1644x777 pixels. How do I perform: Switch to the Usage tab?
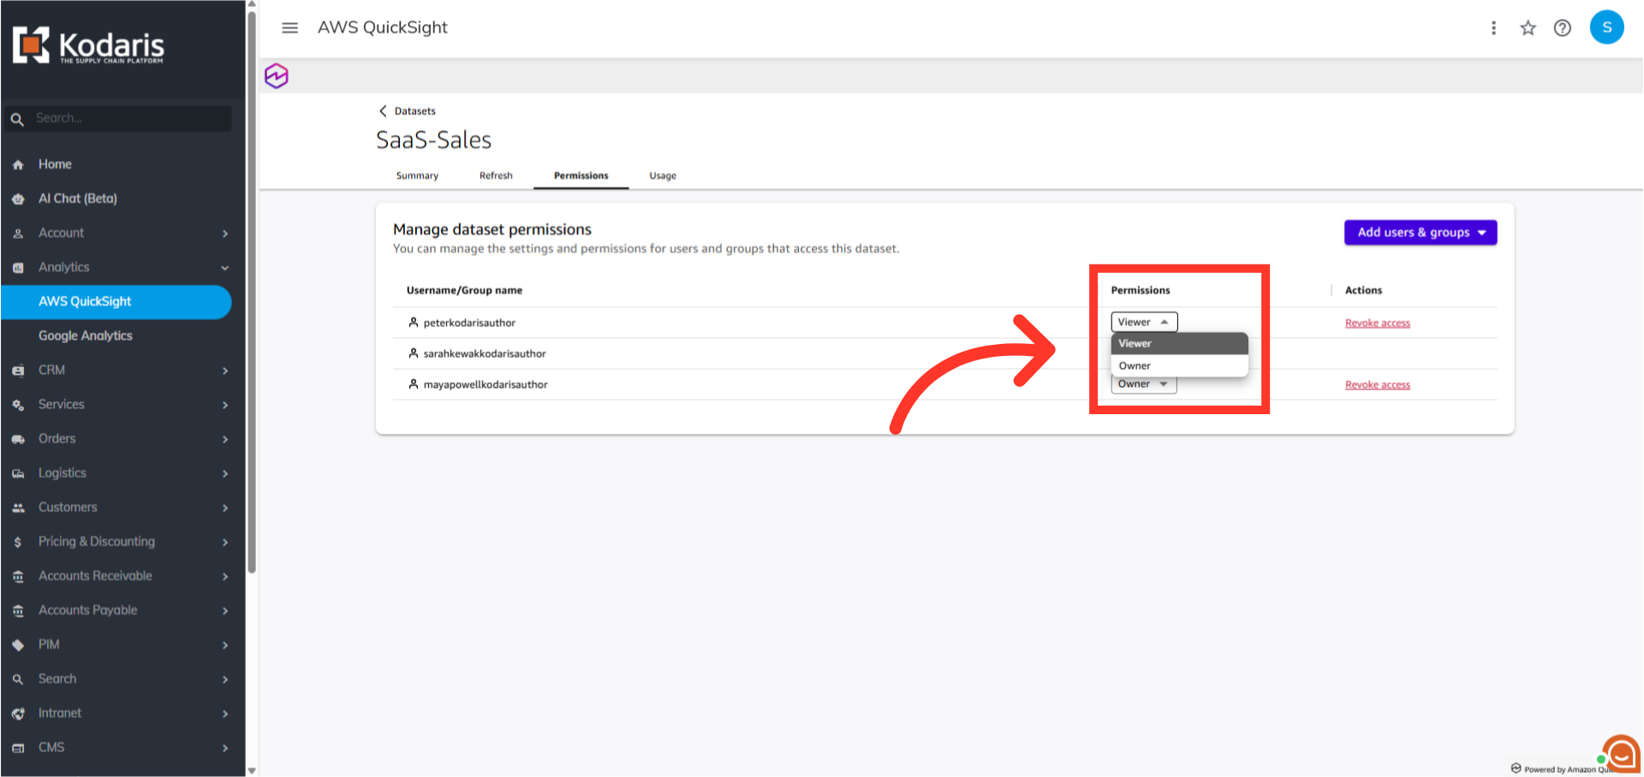663,175
